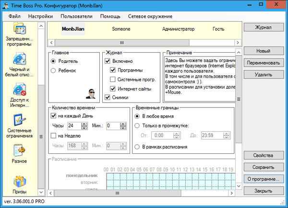Viewport: 288px width, 208px height.
Task: Adjust daily minutes stepper arrows
Action: tap(124, 126)
